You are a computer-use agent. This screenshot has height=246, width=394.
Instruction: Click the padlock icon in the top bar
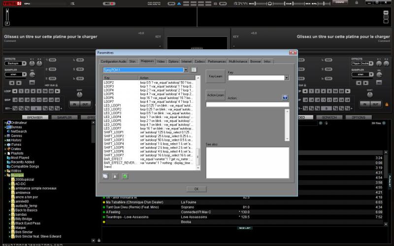coord(357,2)
